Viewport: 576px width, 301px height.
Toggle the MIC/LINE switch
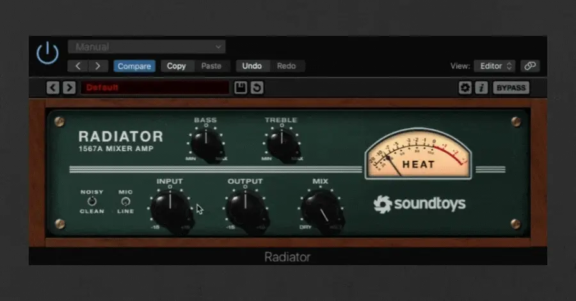pos(125,201)
